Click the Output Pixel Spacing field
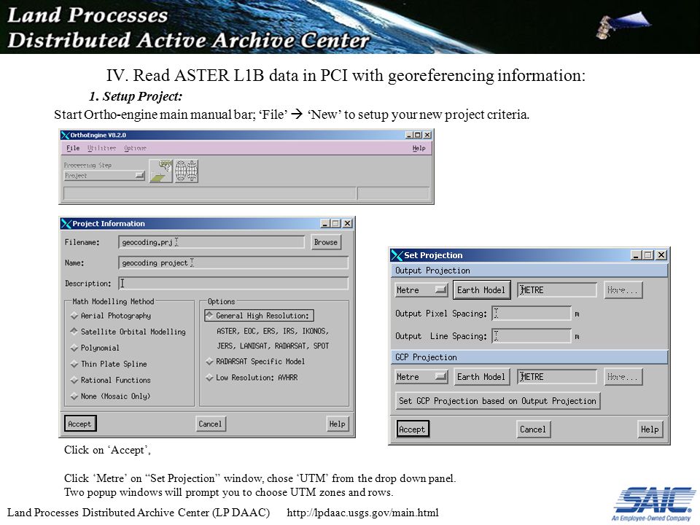 tap(532, 314)
